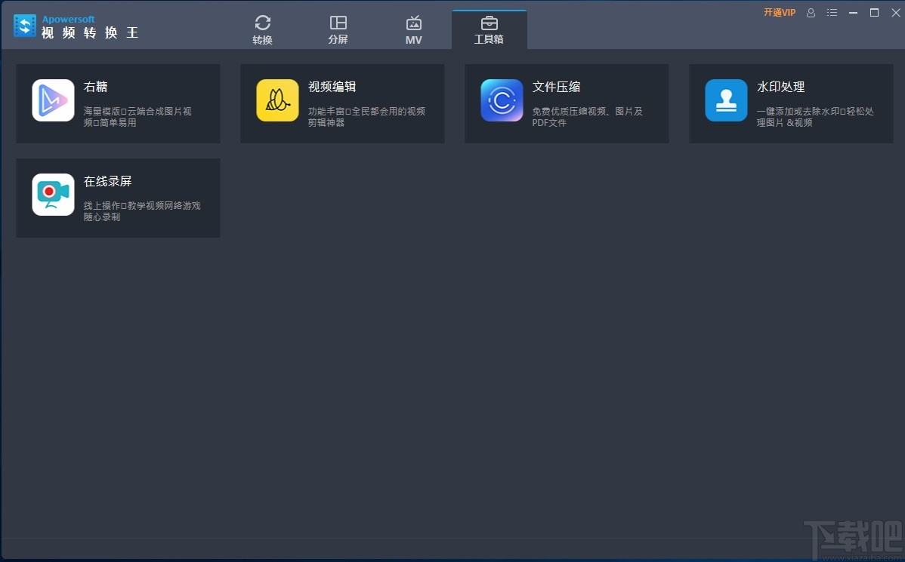Click the 工具箱 briefcase icon
Image resolution: width=905 pixels, height=562 pixels.
[x=489, y=23]
